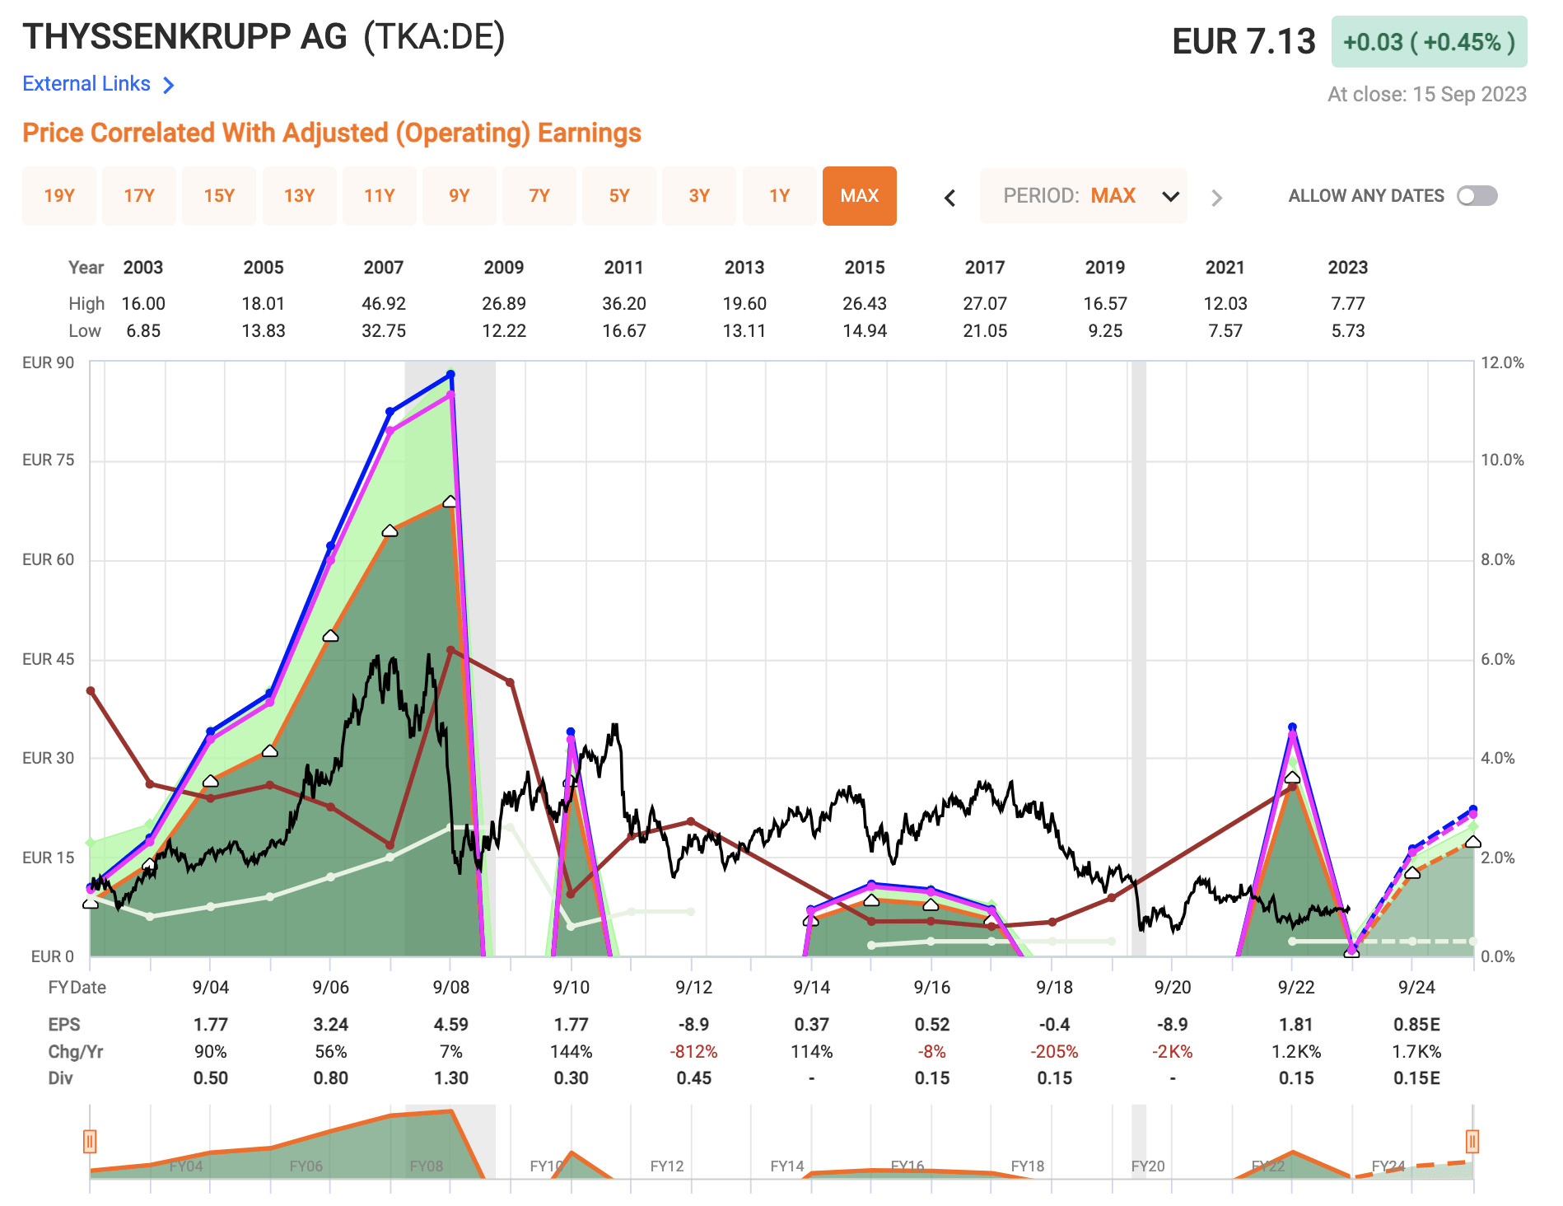Screen dimensions: 1563x1206
Task: Click the Chg/Yr value -812%
Action: coord(693,1052)
